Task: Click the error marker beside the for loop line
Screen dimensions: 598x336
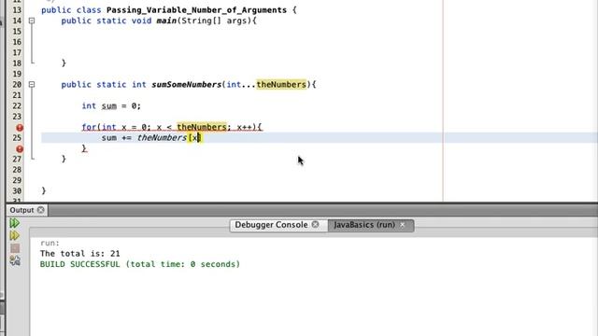Action: [x=20, y=128]
